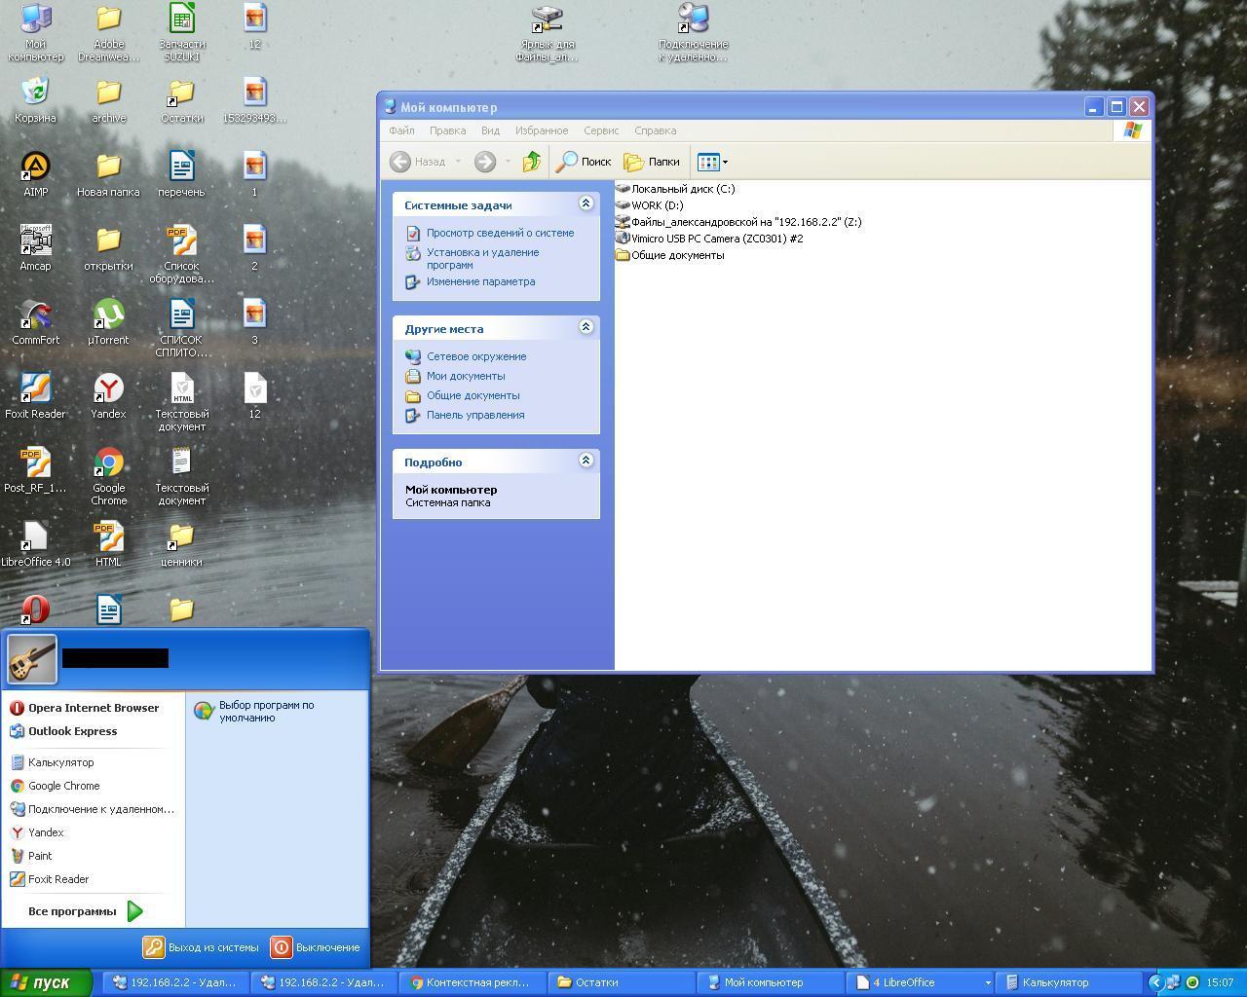This screenshot has height=997, width=1247.
Task: Open Панель управления link
Action: (474, 415)
